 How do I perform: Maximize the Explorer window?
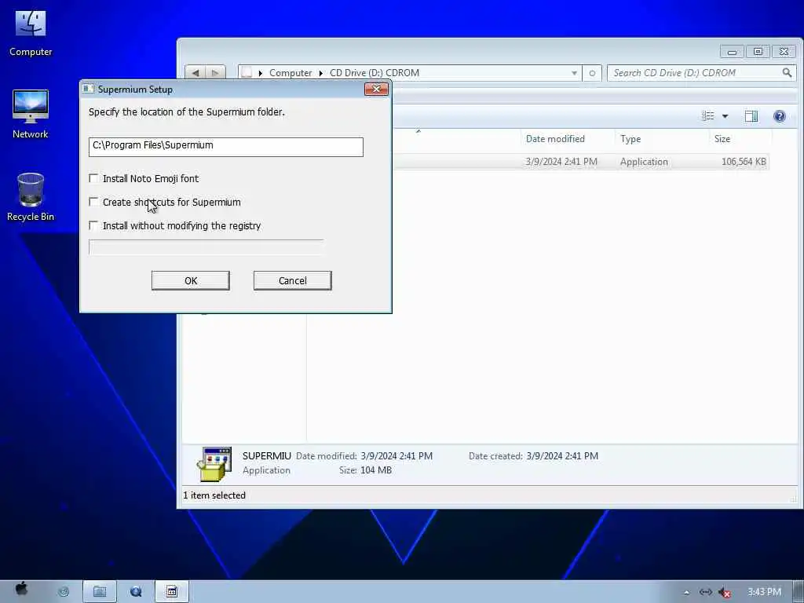pos(758,51)
